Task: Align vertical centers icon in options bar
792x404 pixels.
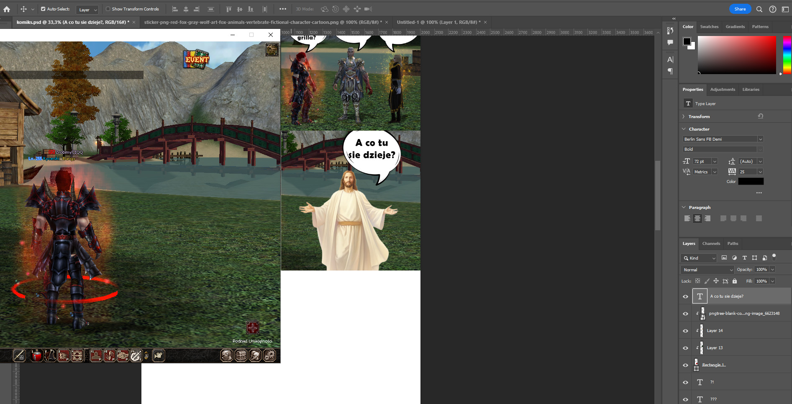Action: [x=239, y=9]
